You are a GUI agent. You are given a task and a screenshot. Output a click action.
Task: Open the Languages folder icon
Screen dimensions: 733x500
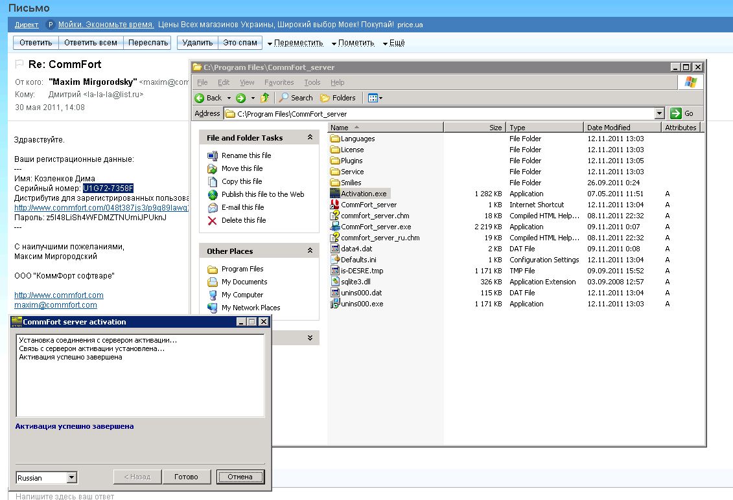[334, 139]
